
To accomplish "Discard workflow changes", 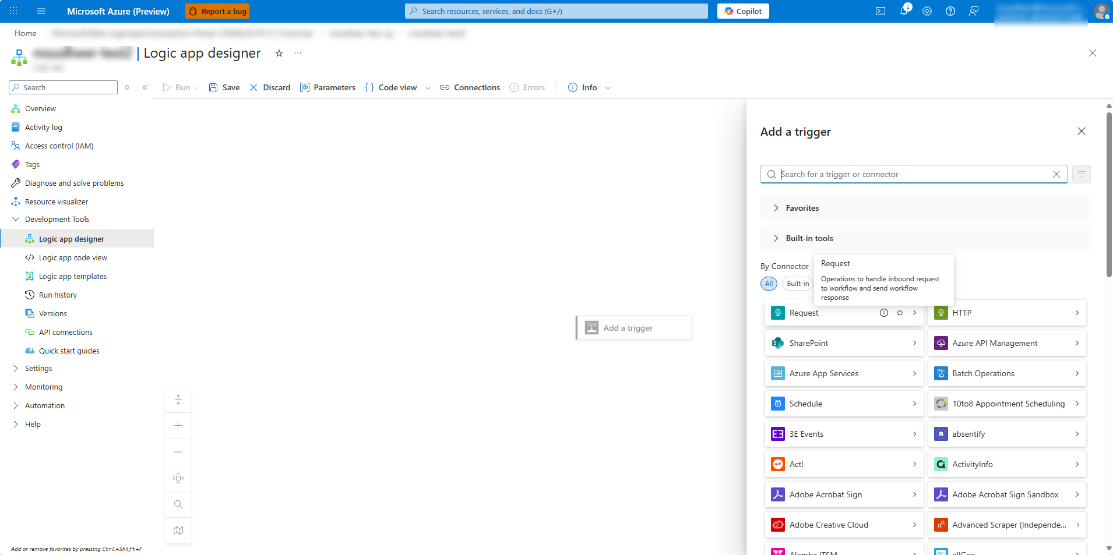I will click(x=270, y=87).
